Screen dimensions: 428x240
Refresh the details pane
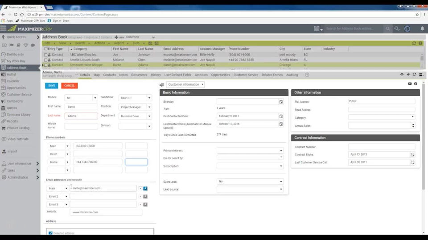coord(414,74)
